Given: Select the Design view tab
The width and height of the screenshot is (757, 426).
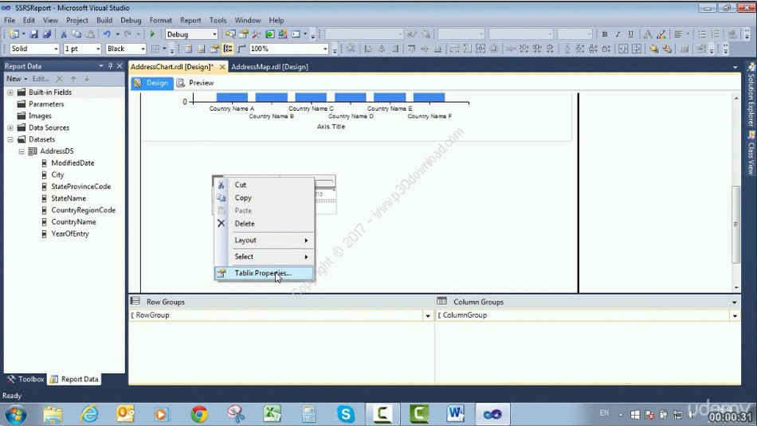Looking at the screenshot, I should 151,83.
